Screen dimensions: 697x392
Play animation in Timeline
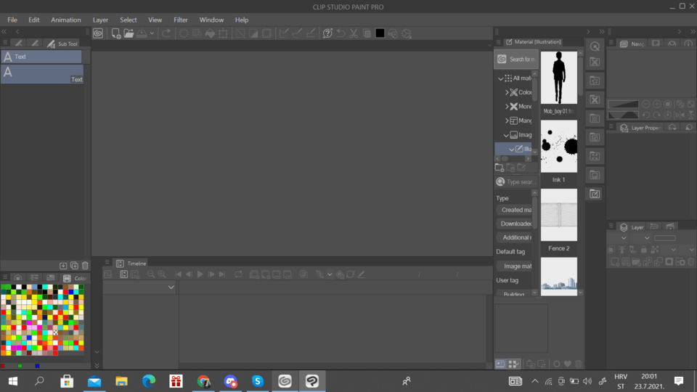point(200,274)
